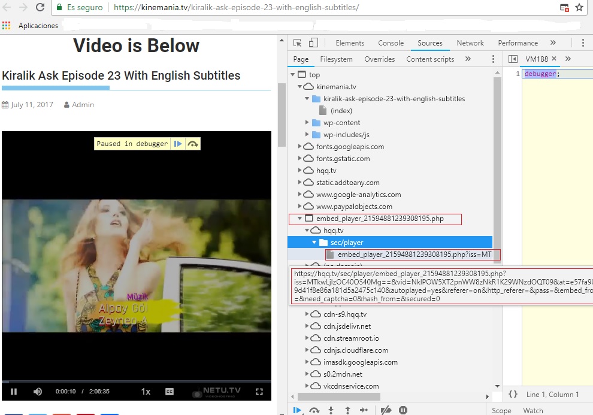Click the step over function icon
The width and height of the screenshot is (593, 415).
314,410
